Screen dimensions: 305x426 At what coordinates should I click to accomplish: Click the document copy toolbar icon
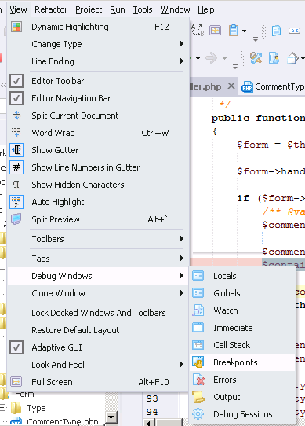click(x=276, y=30)
